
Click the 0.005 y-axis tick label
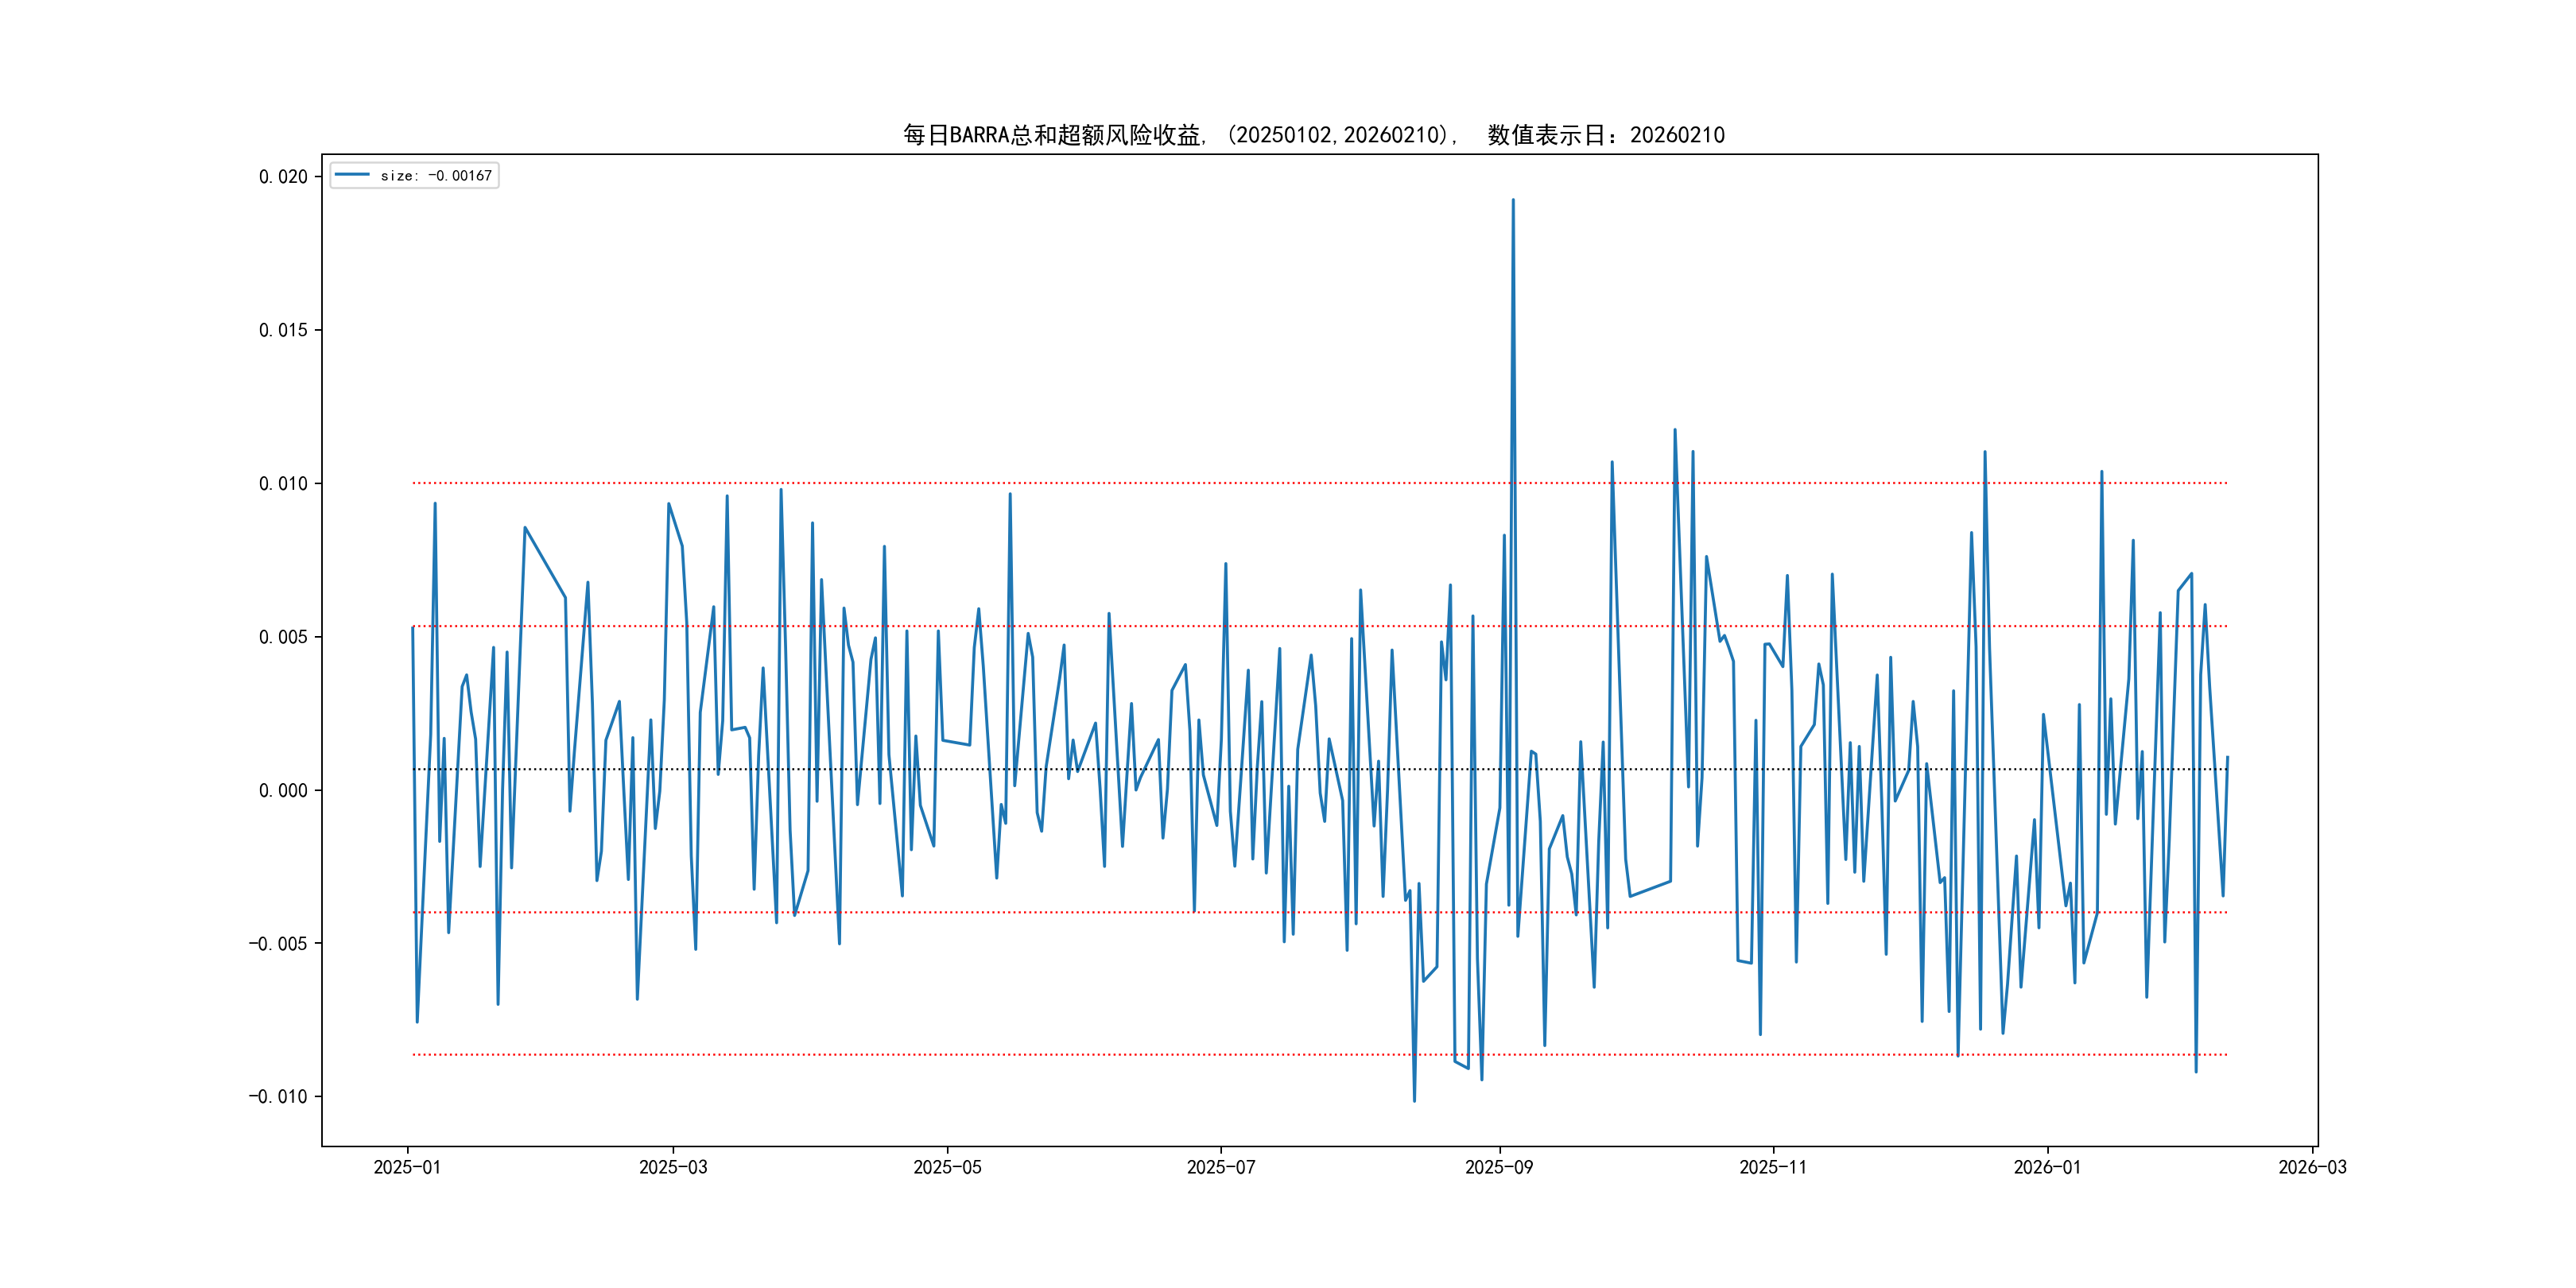pyautogui.click(x=283, y=637)
